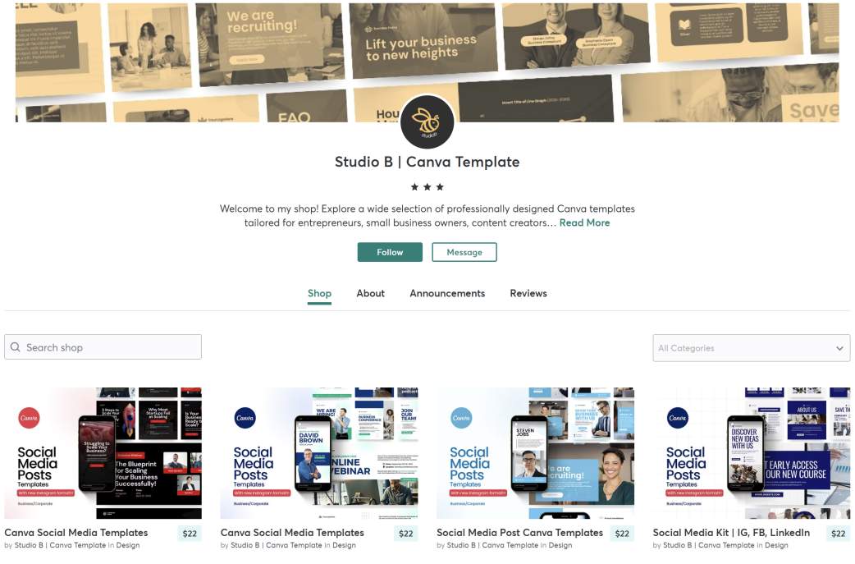Click the Studio B bee logo avatar
Viewport: 855px width, 564px height.
(427, 122)
